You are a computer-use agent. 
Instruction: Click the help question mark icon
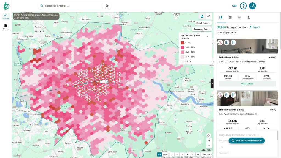(243, 6)
